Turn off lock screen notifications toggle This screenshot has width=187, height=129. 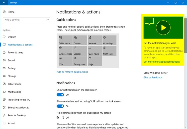pyautogui.click(x=60, y=95)
